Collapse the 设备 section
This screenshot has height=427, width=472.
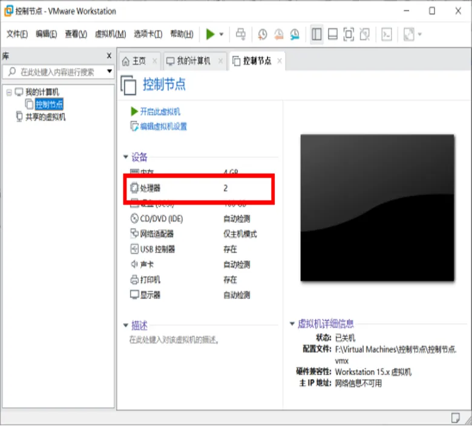click(126, 157)
